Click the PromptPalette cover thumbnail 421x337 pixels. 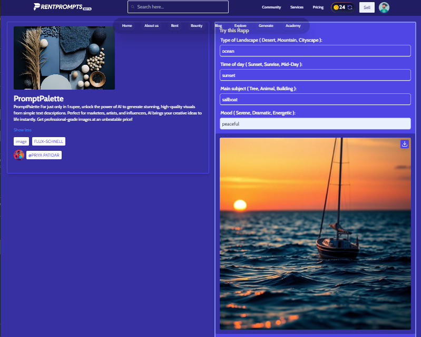pos(64,58)
